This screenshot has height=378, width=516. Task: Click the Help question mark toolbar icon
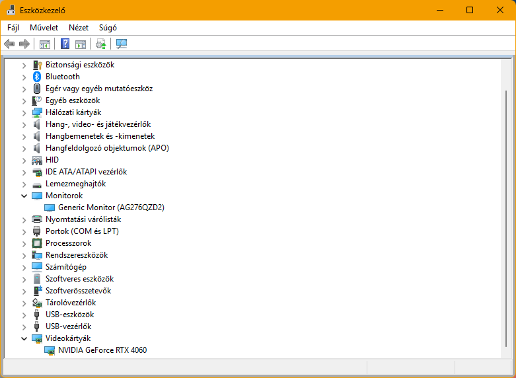(x=65, y=44)
